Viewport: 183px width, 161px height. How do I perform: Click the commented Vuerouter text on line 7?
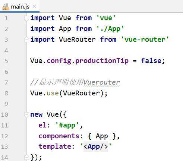pyautogui.click(x=101, y=82)
